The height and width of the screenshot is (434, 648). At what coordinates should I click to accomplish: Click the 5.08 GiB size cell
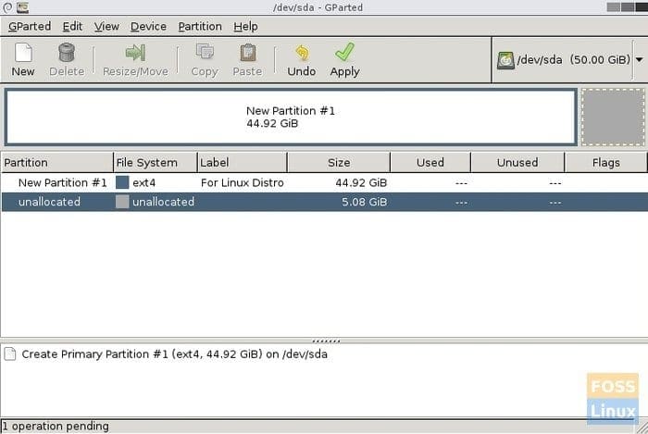365,202
